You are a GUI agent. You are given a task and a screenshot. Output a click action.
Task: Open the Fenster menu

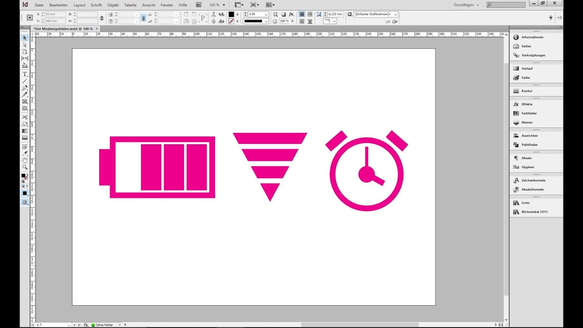(167, 5)
